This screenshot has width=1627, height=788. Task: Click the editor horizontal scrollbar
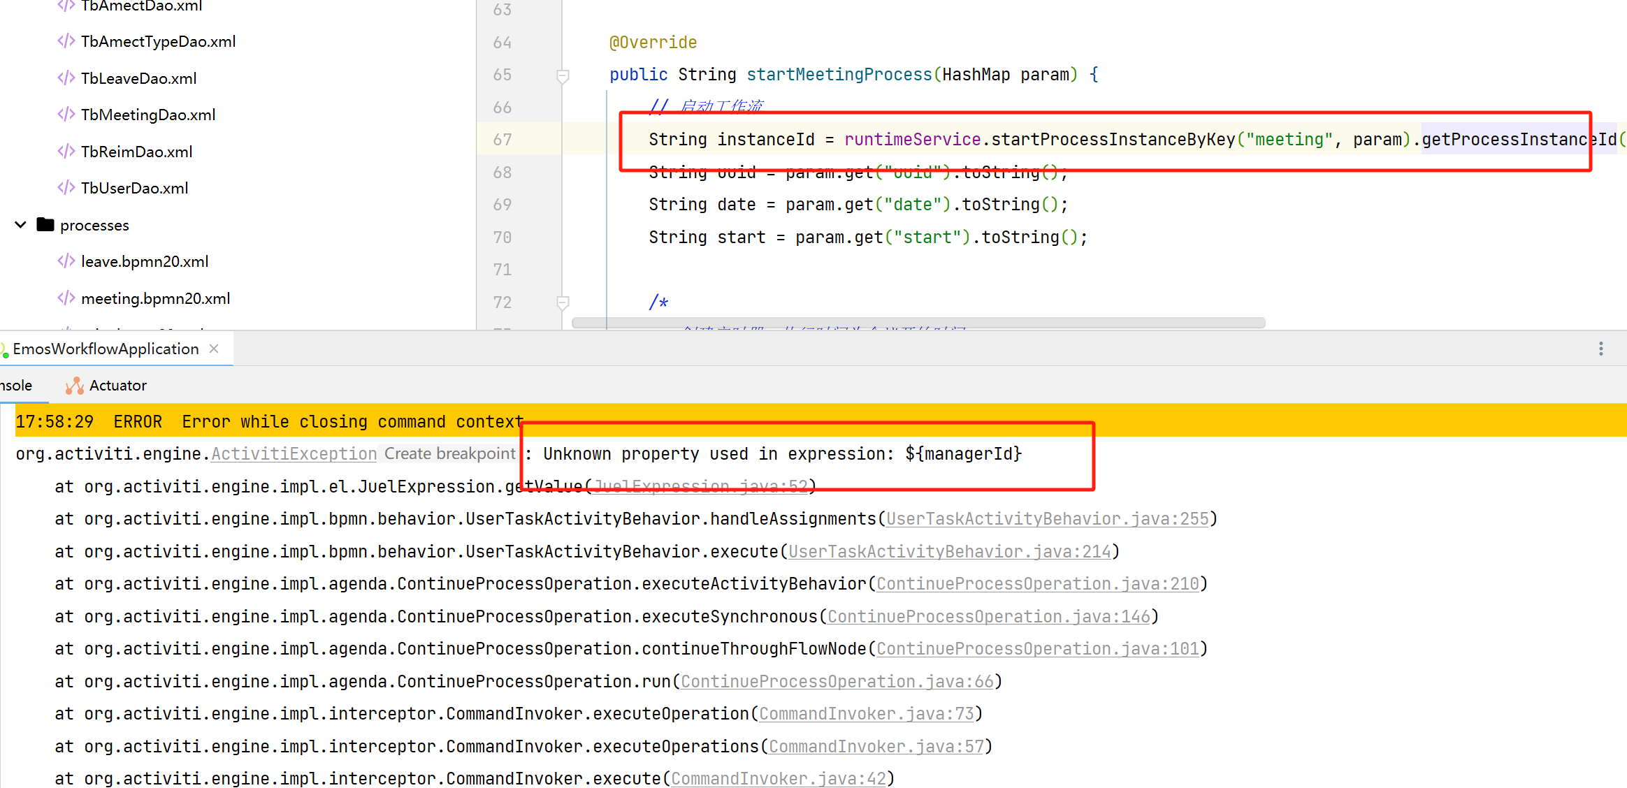tap(918, 323)
